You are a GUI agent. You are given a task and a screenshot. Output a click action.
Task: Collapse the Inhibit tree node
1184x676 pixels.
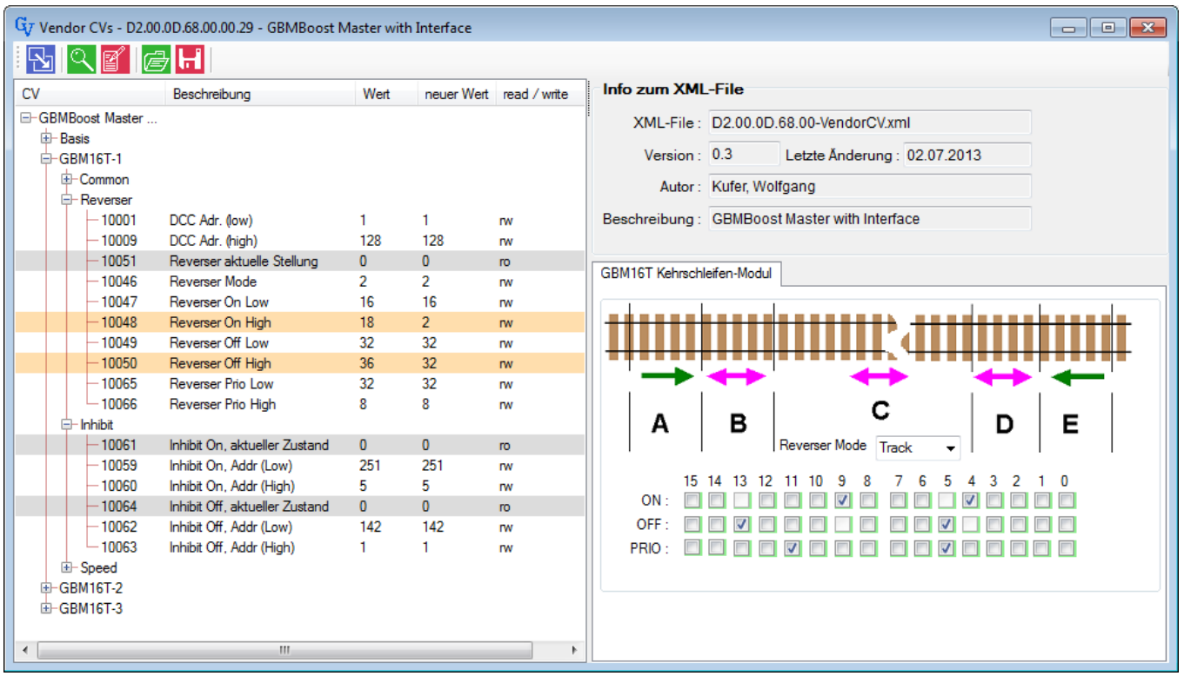click(66, 425)
